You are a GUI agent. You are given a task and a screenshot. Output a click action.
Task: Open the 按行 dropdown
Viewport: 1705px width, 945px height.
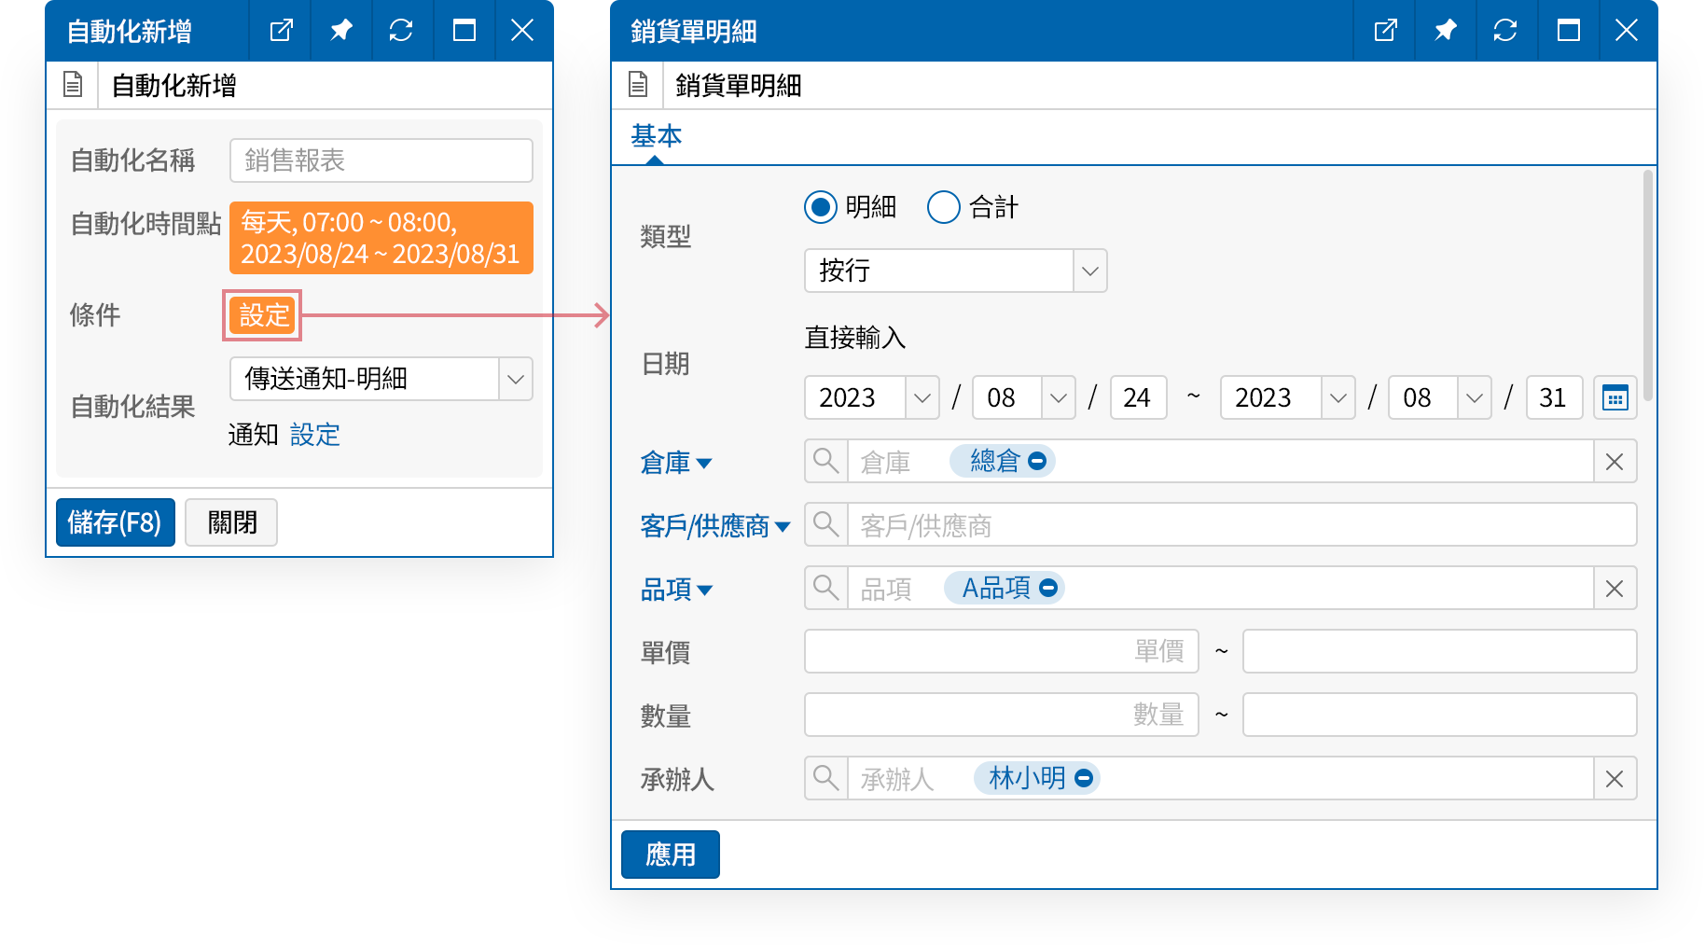point(1088,271)
